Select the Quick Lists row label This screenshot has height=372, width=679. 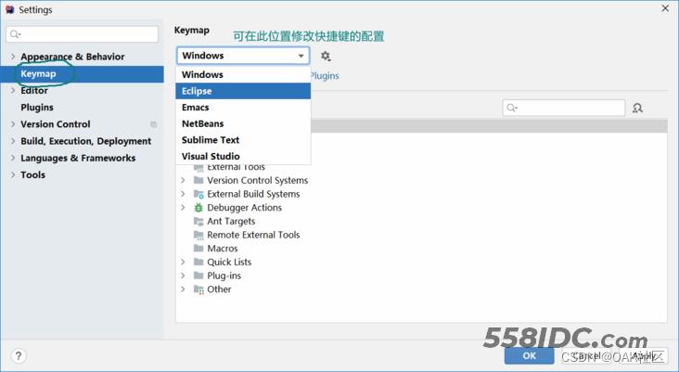tap(229, 262)
